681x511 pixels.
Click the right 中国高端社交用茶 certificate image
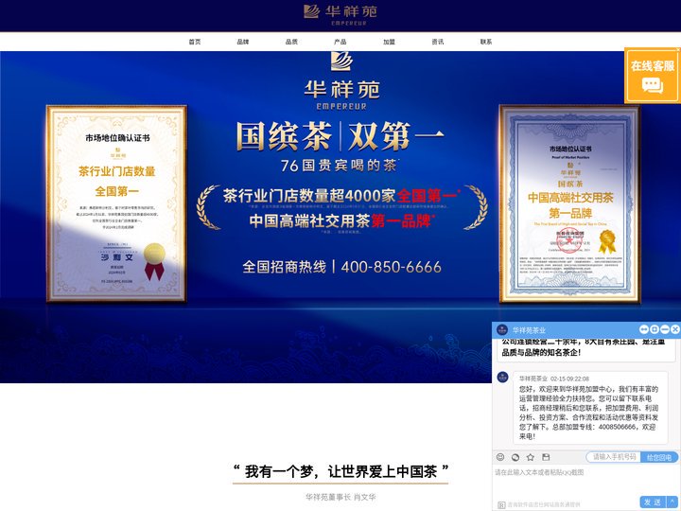(x=569, y=203)
